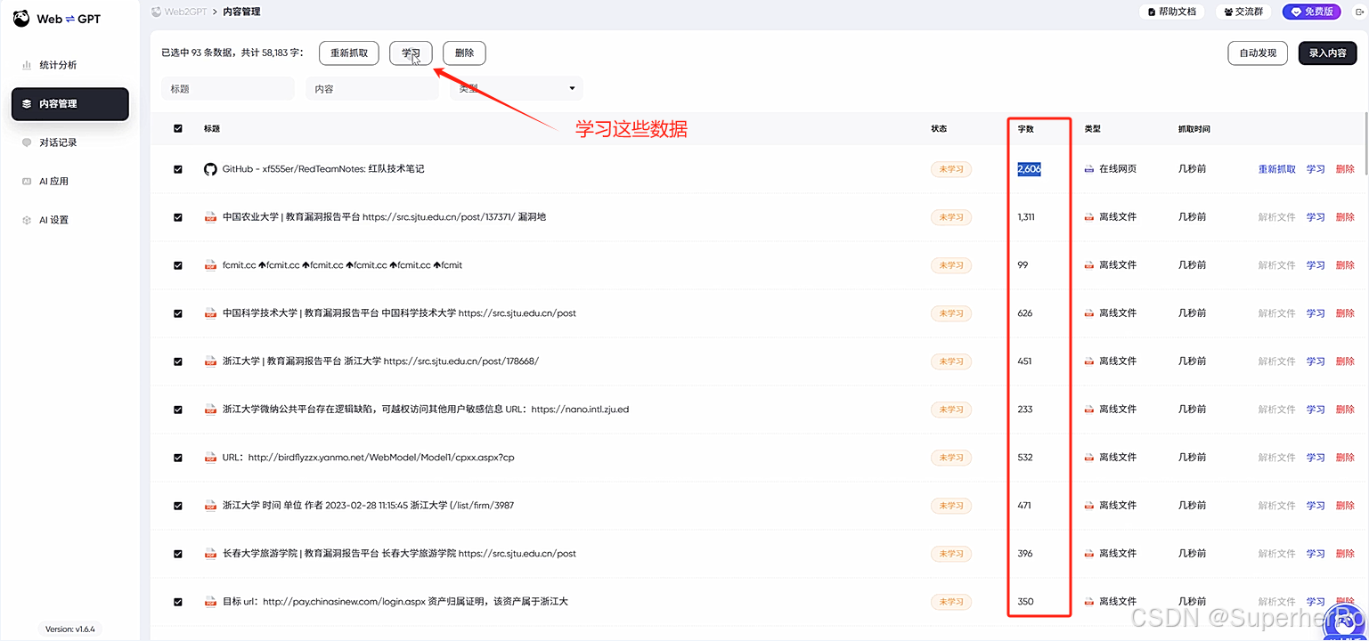1369x641 pixels.
Task: Click the PDF icon beside pay.chinasinew.com title
Action: pyautogui.click(x=210, y=602)
